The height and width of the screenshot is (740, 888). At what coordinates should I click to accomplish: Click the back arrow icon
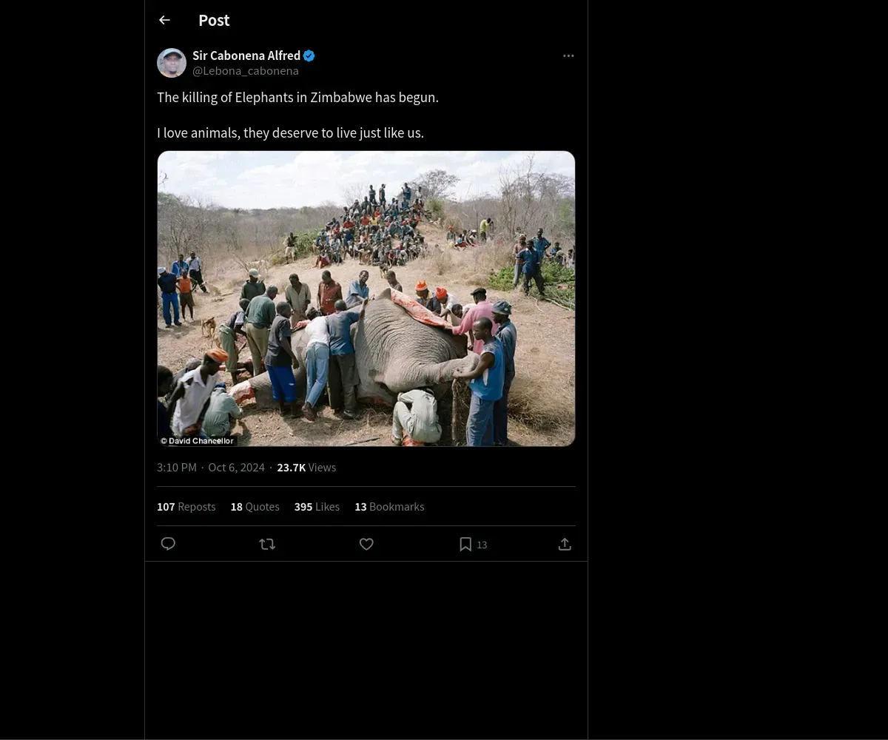[x=164, y=21]
